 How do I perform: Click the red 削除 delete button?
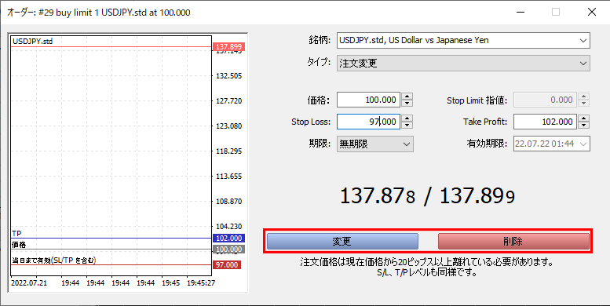[513, 242]
